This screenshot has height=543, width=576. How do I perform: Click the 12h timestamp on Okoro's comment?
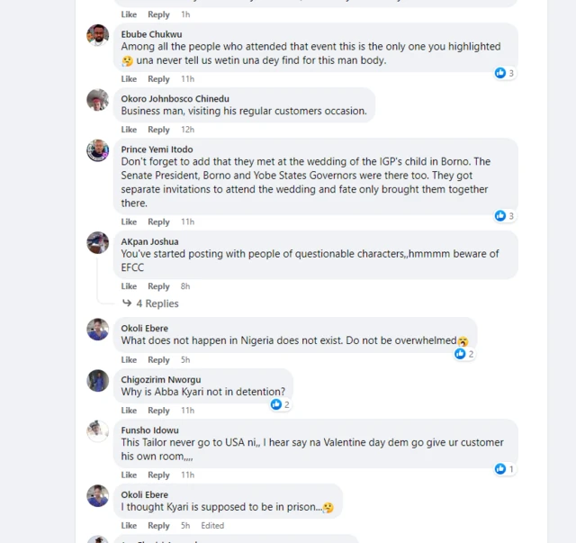[187, 130]
